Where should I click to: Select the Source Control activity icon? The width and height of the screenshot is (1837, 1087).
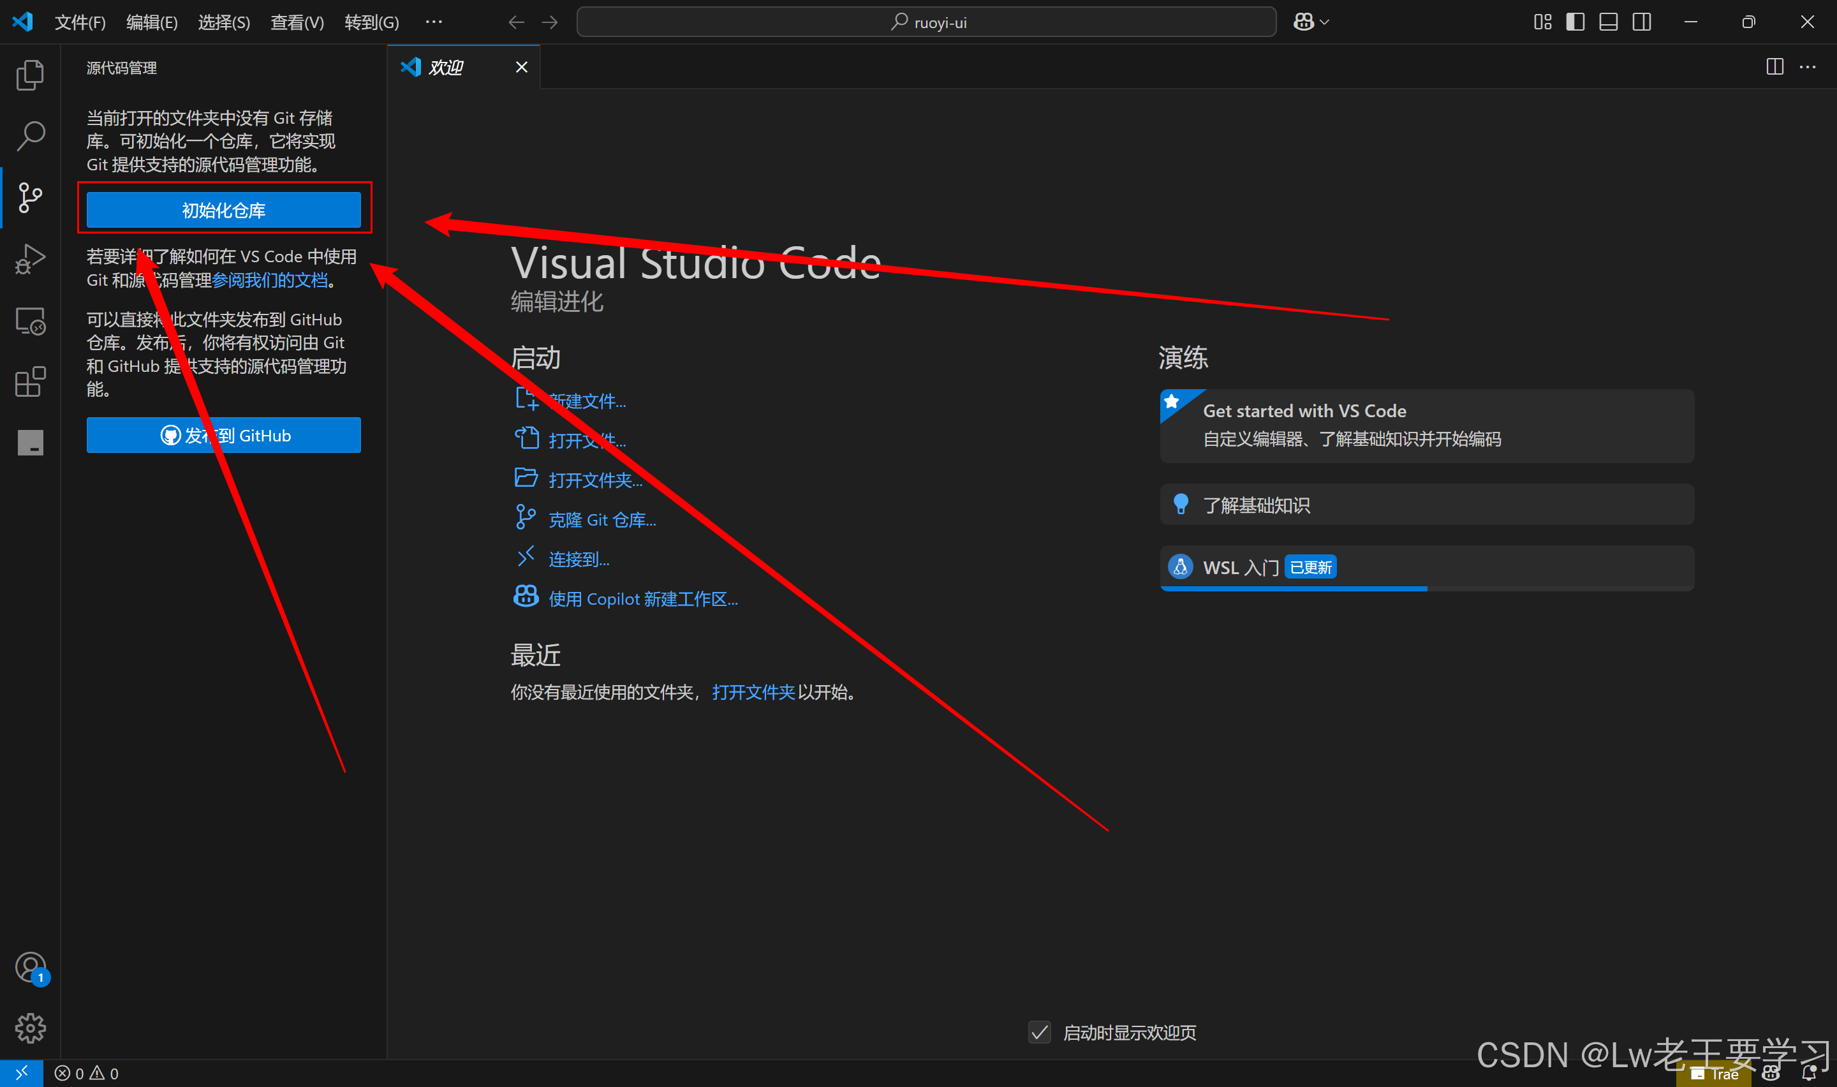pyautogui.click(x=30, y=198)
